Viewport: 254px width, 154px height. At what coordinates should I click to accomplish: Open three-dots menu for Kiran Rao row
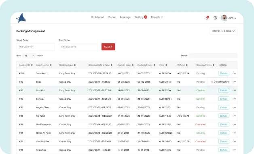point(234,150)
